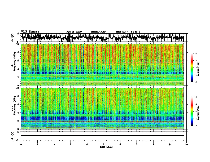Click the "2" kHz tick on ch.1 spectrogram
This screenshot has height=162, width=210.
(19, 77)
